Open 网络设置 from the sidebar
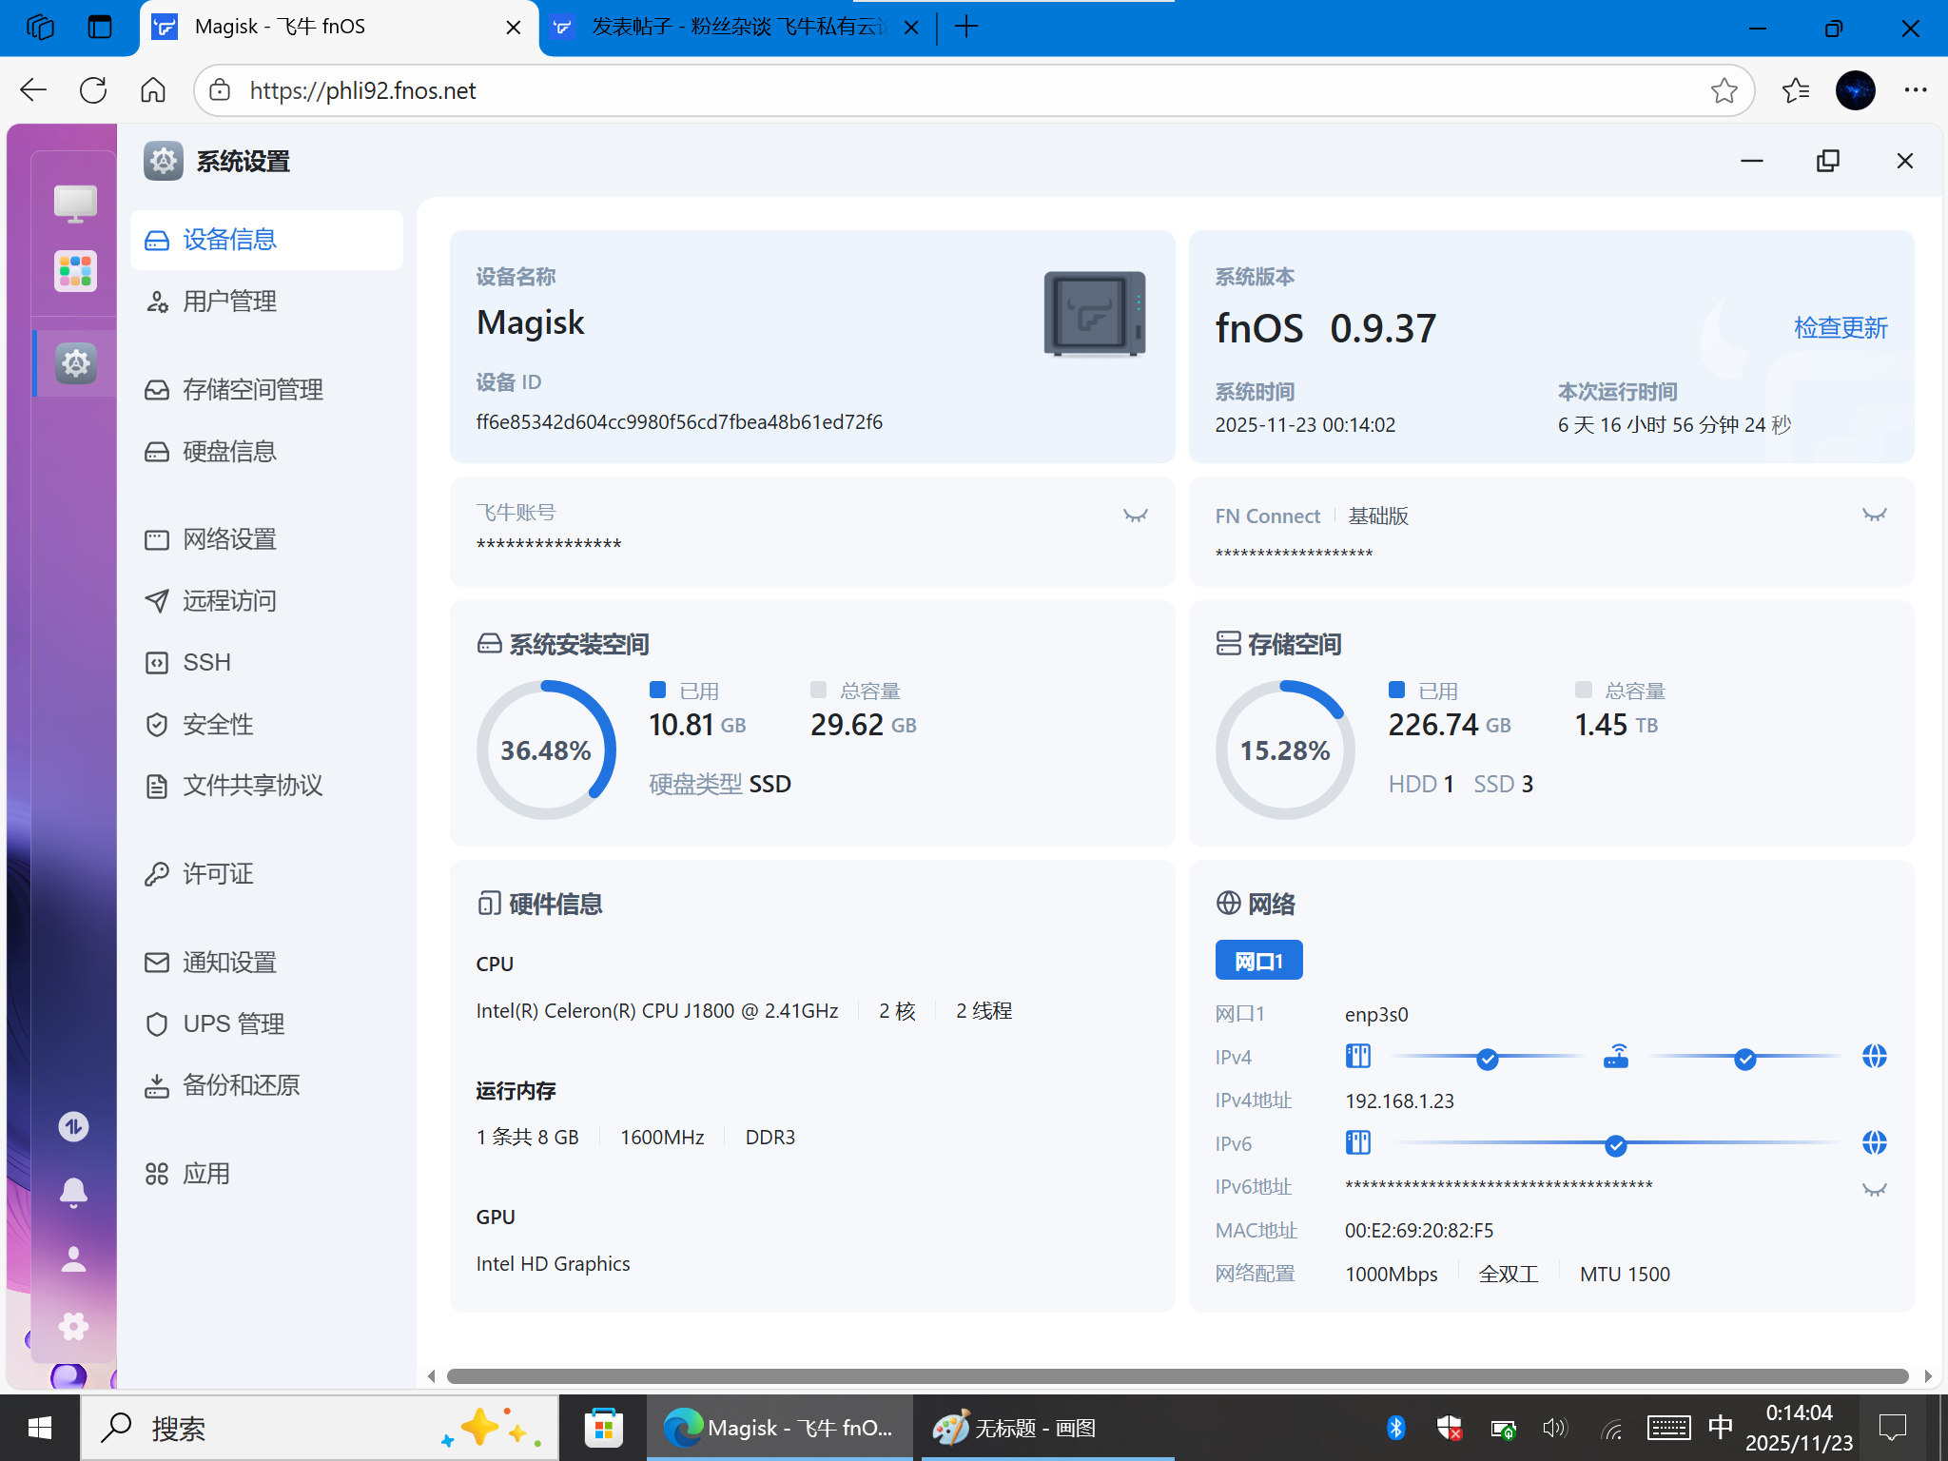 coord(229,539)
